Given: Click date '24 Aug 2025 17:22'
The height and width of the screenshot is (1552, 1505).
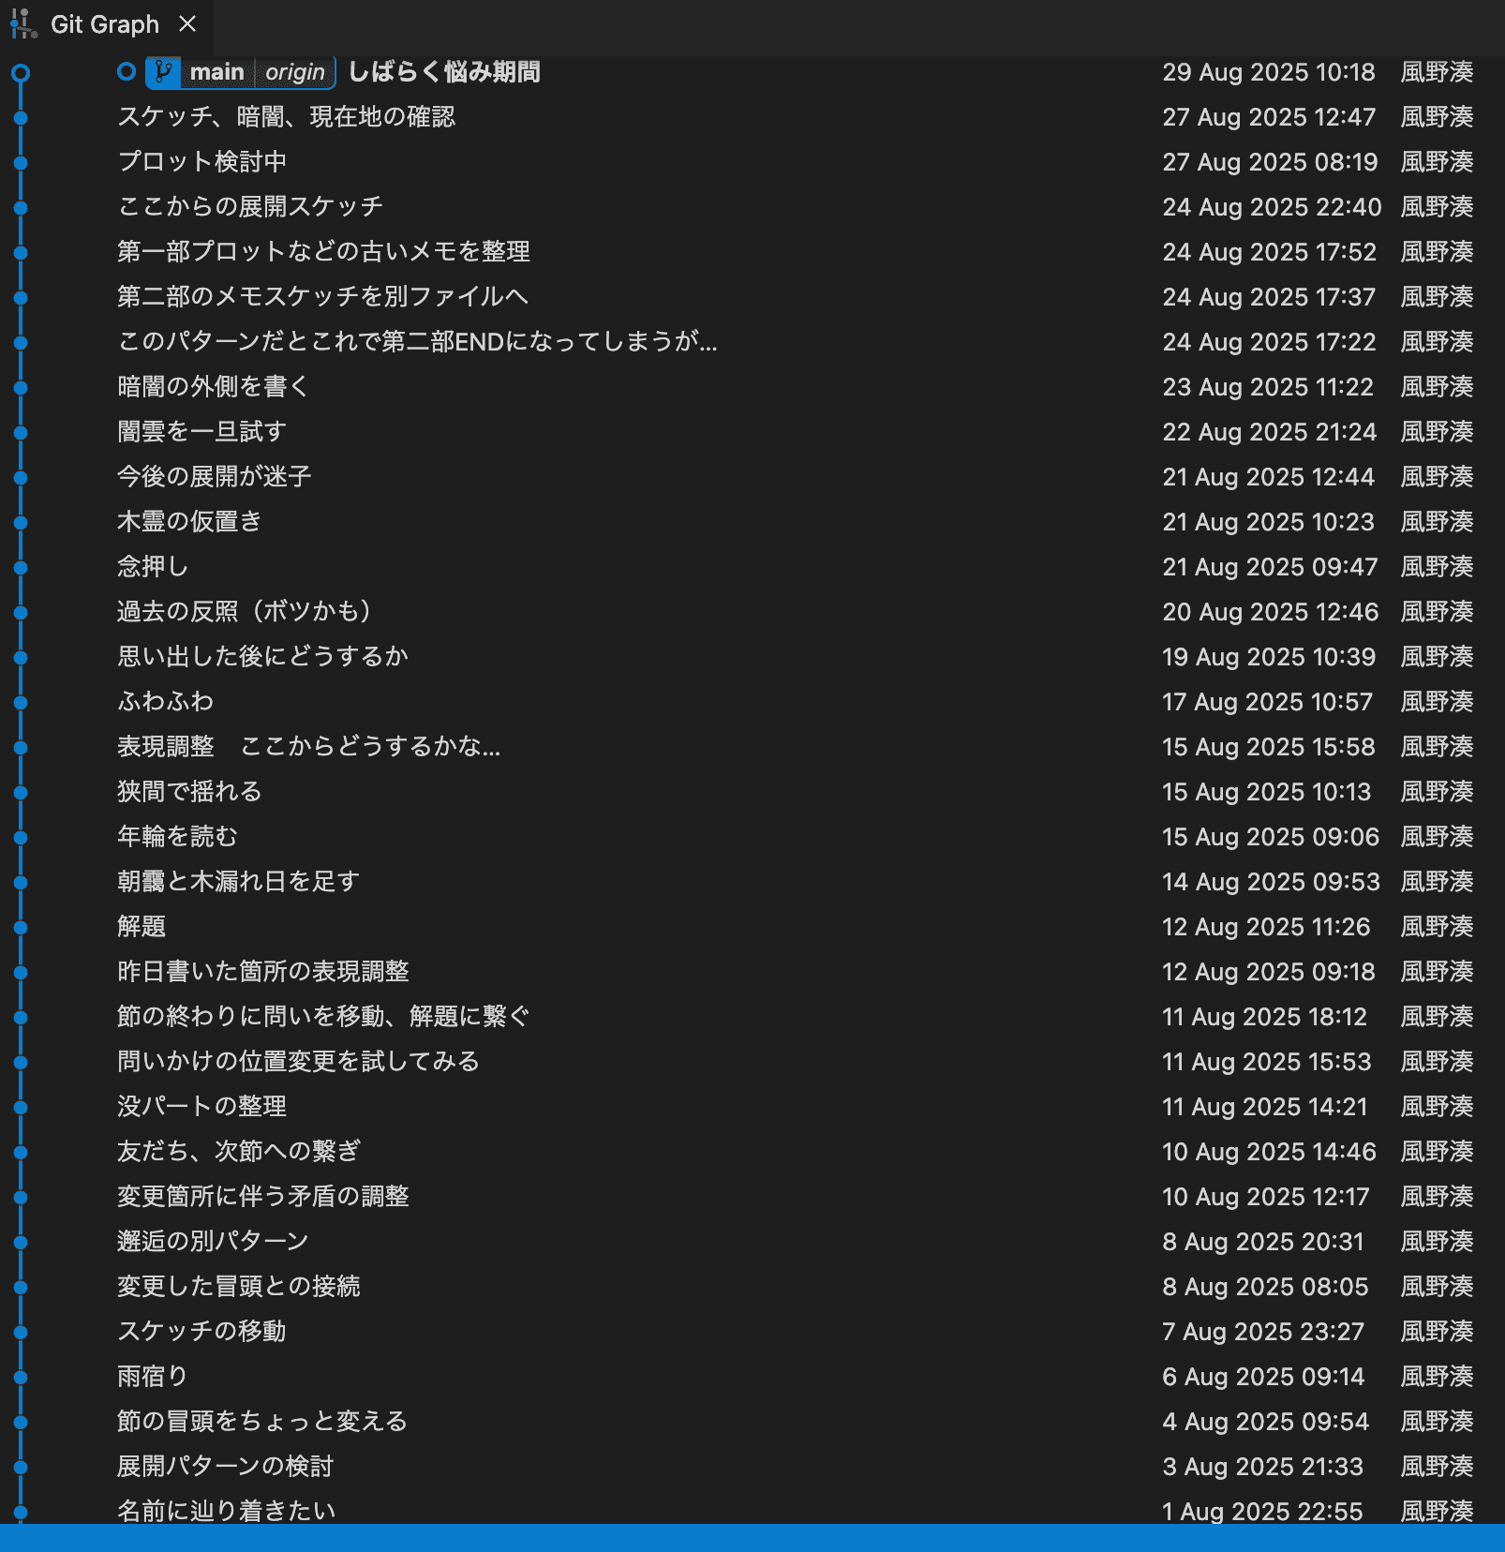Looking at the screenshot, I should click(x=1269, y=342).
